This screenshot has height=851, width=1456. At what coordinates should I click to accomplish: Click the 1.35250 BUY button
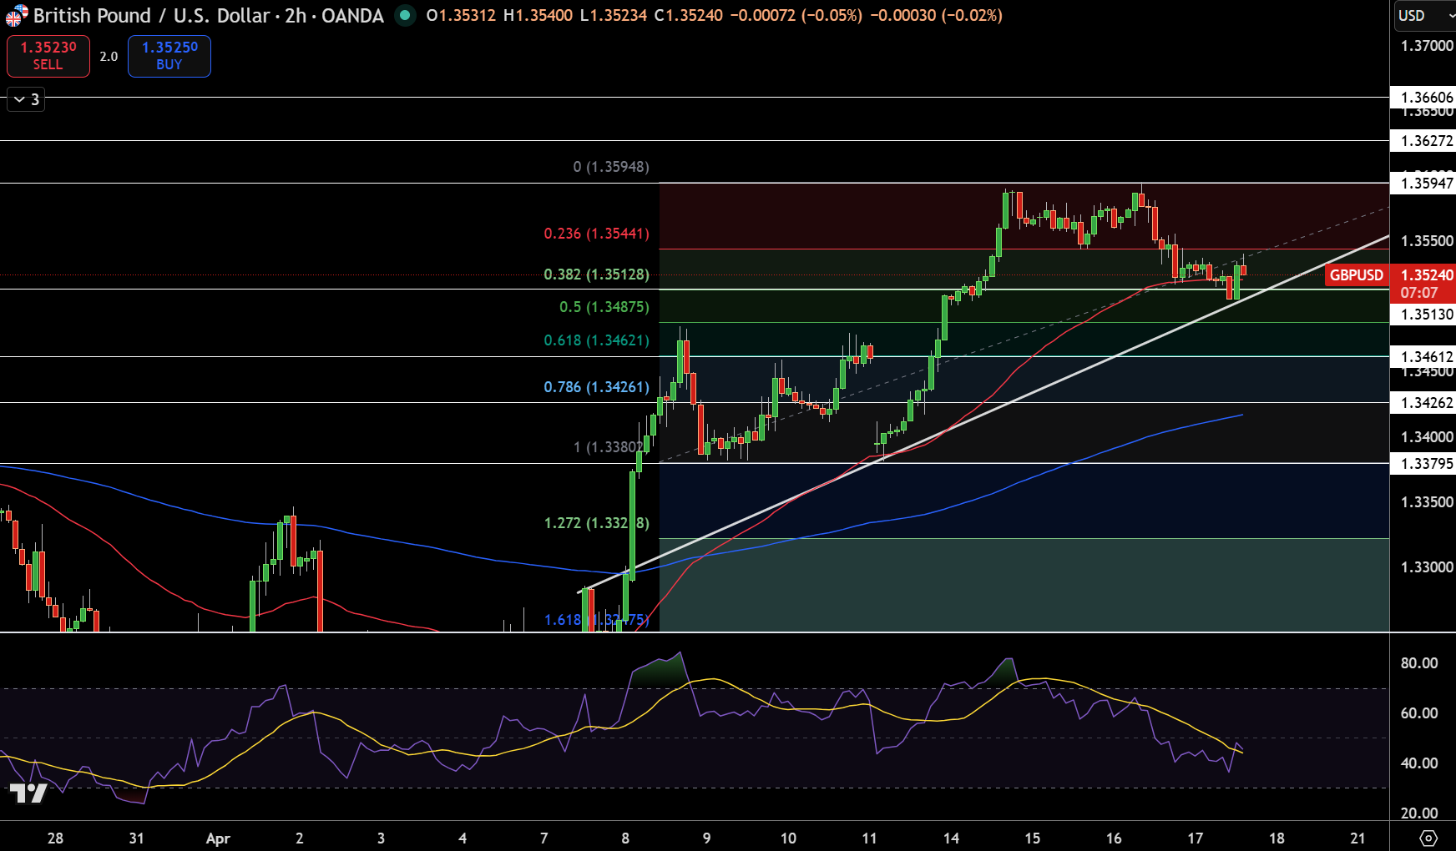tap(169, 56)
